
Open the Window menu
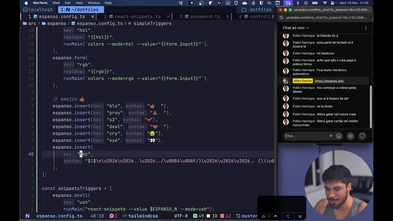(94, 3)
